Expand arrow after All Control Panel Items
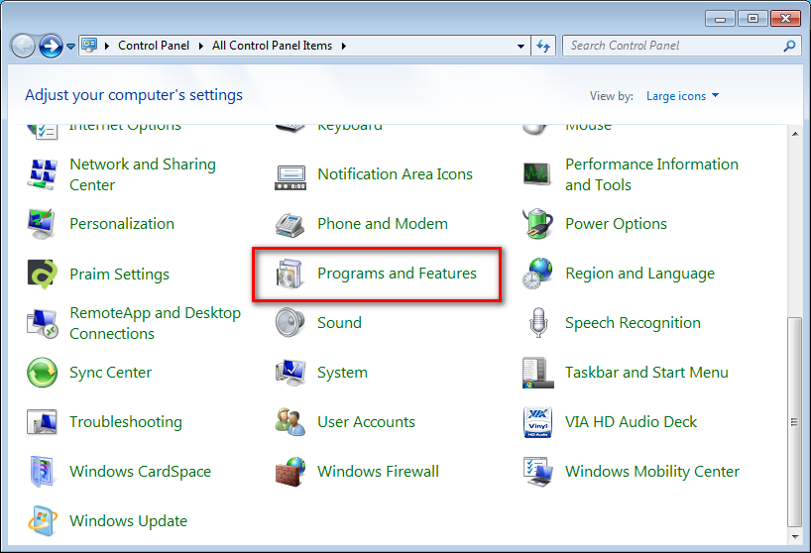This screenshot has width=811, height=553. pyautogui.click(x=343, y=46)
